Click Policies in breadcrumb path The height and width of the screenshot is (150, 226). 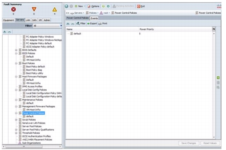(93, 13)
